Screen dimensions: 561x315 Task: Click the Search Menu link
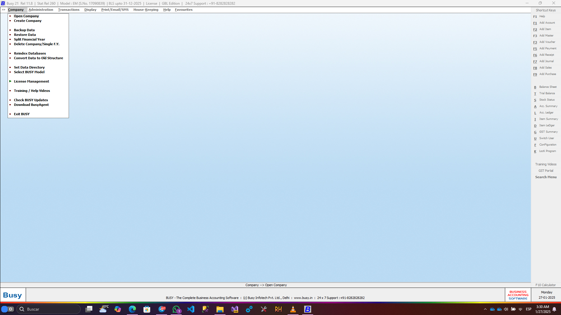546,177
